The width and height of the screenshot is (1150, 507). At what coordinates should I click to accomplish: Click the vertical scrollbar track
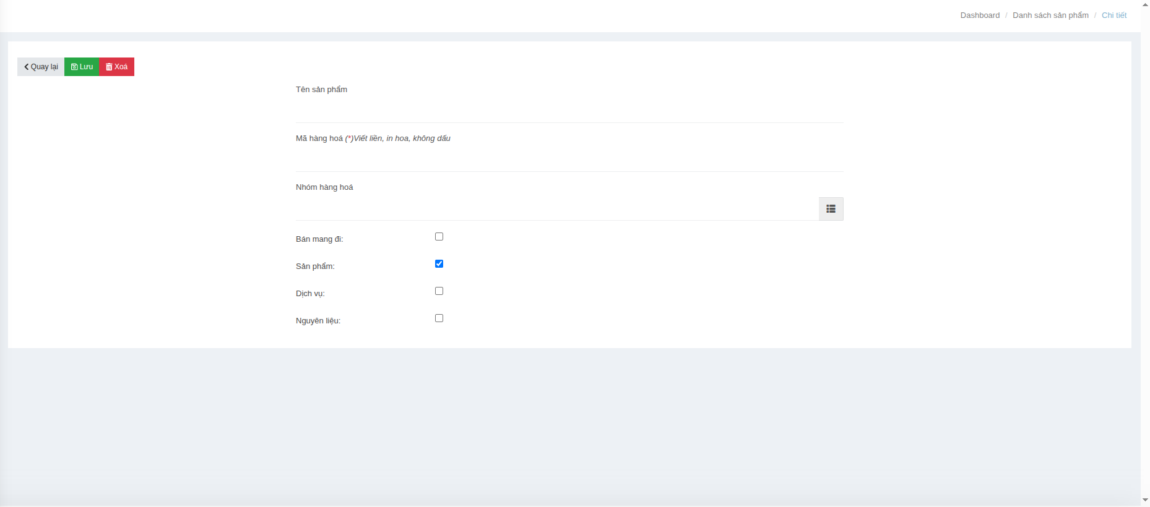[1145, 247]
